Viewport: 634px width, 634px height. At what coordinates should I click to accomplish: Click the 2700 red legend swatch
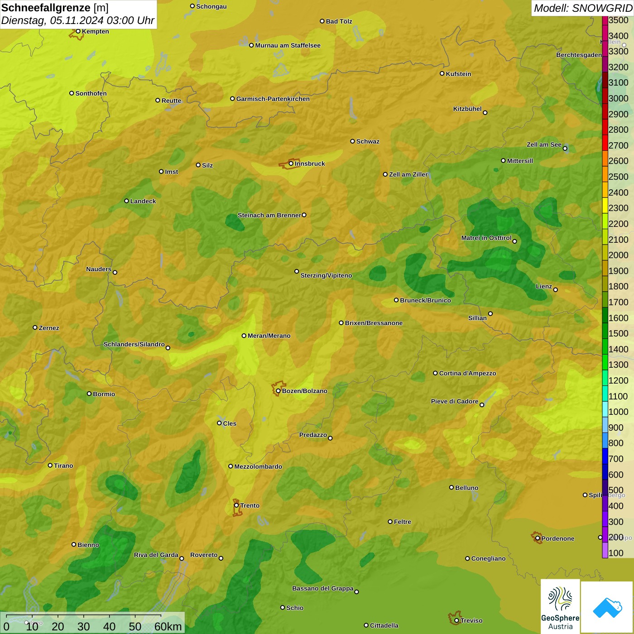coord(605,143)
